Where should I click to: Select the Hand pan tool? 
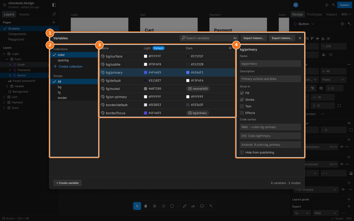pyautogui.click(x=146, y=206)
